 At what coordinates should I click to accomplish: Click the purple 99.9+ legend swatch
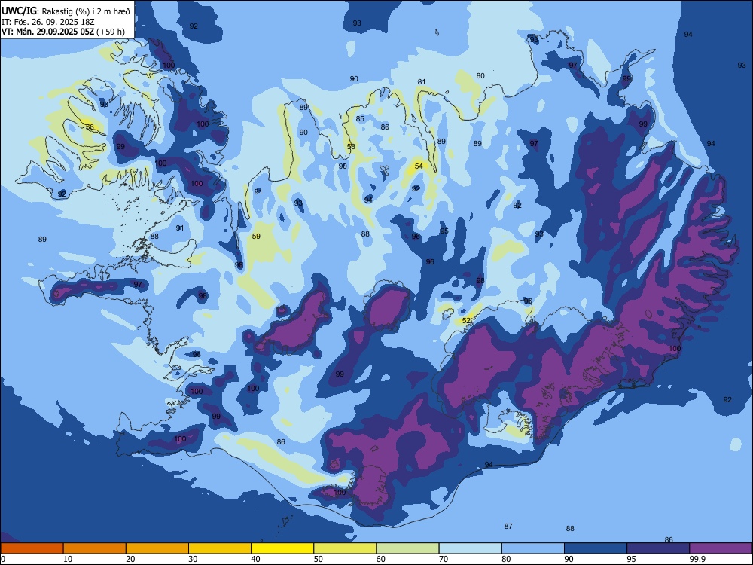[x=721, y=548]
